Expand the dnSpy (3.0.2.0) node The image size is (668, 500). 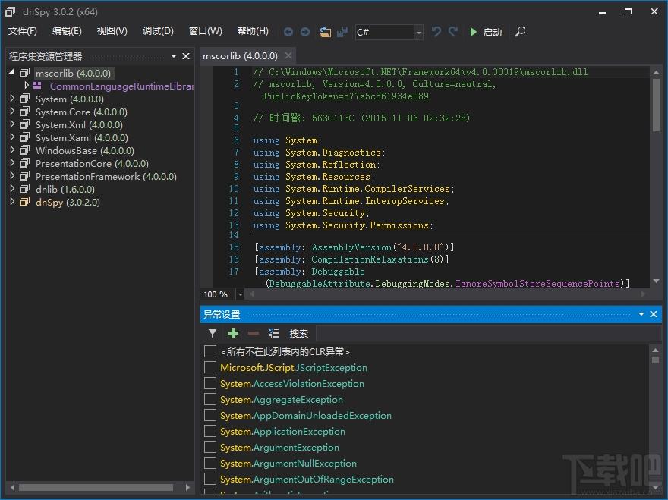pos(12,202)
